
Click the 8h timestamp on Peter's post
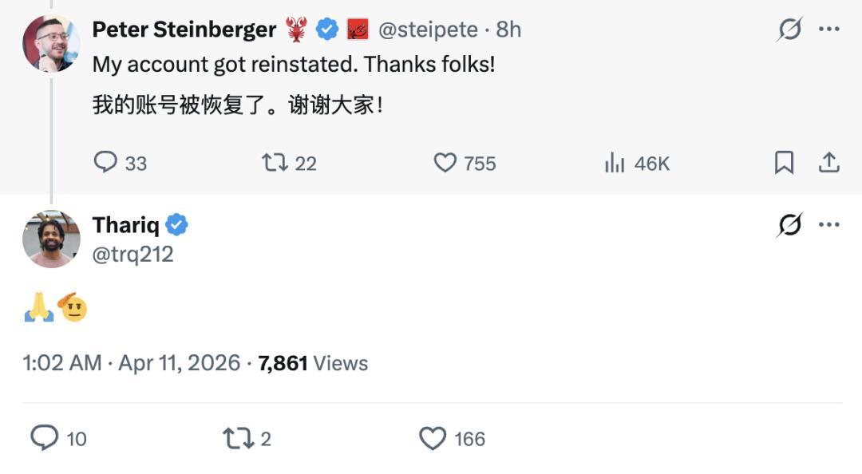(508, 30)
